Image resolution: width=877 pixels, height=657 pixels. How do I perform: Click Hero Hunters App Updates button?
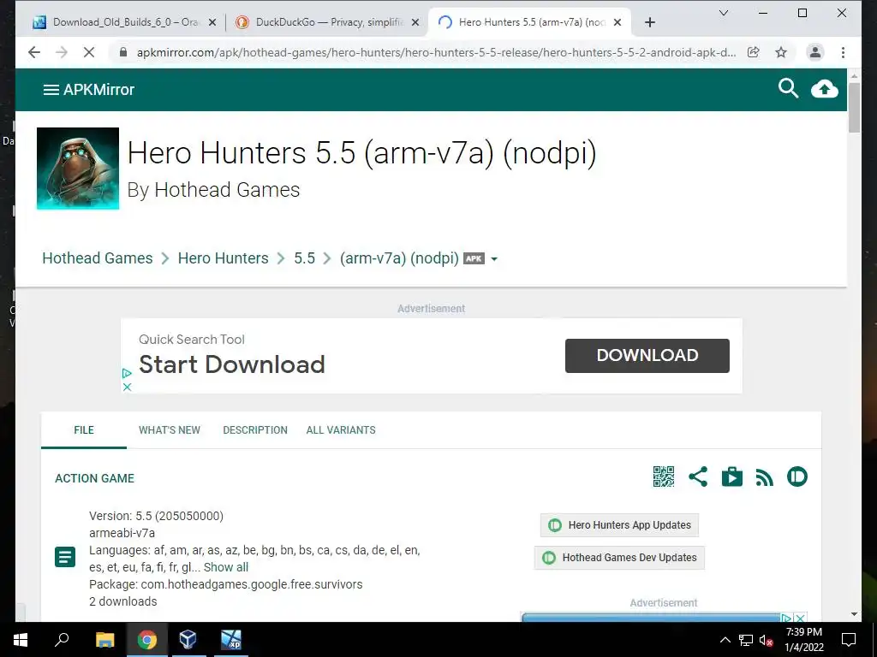pos(619,525)
